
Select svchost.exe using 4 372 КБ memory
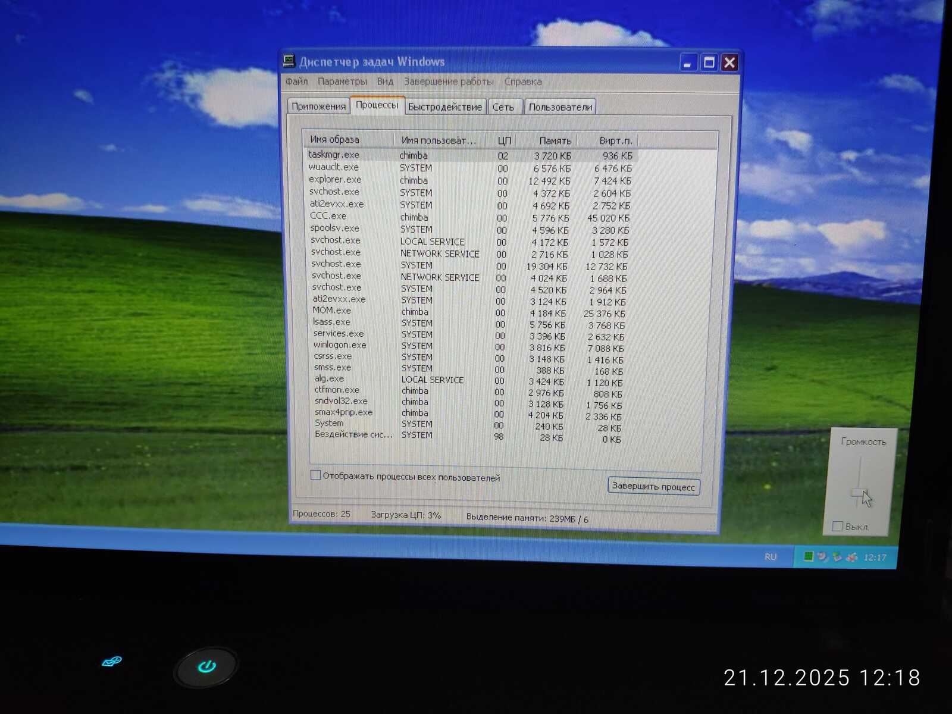pyautogui.click(x=470, y=193)
